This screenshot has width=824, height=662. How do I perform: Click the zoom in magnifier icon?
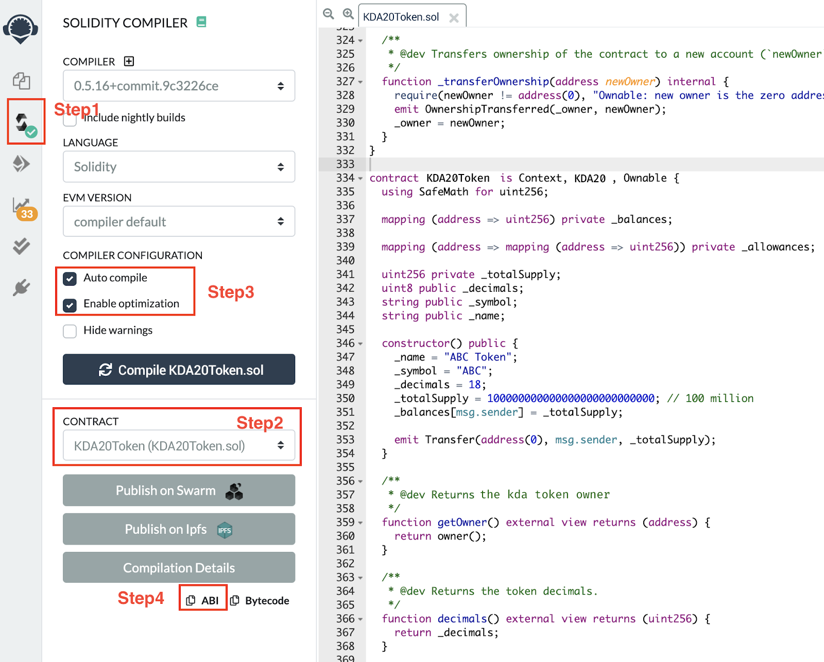coord(348,14)
